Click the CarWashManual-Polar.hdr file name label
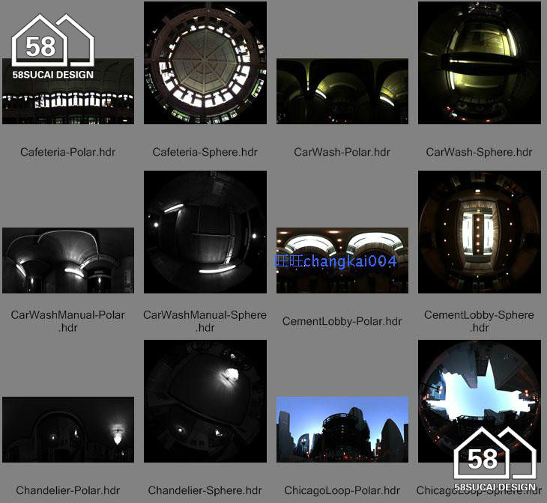This screenshot has height=503, width=547. pos(68,321)
